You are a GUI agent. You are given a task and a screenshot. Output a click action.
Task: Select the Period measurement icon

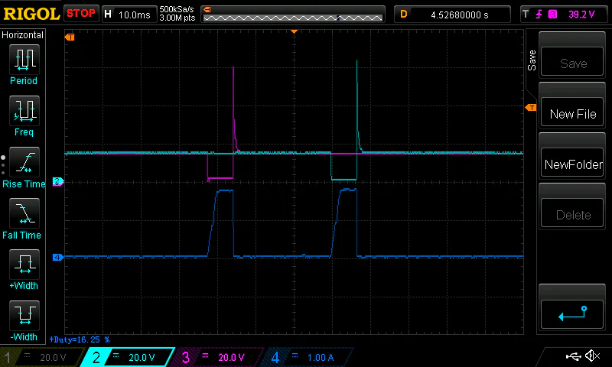point(23,60)
